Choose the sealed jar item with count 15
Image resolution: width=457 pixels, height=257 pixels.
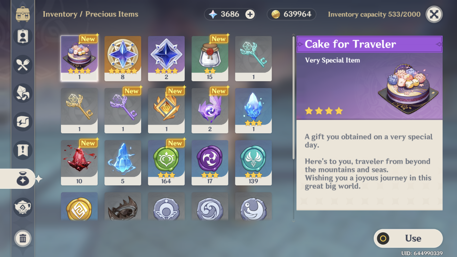pos(210,59)
